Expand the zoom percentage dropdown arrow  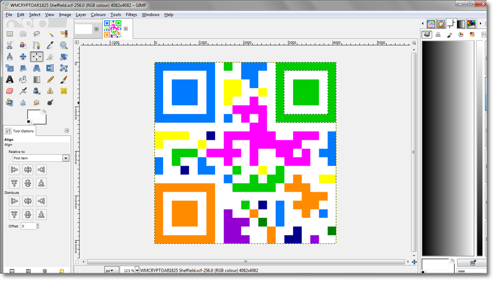[137, 270]
